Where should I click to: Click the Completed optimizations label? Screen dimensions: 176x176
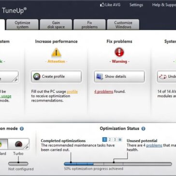pyautogui.click(x=63, y=141)
